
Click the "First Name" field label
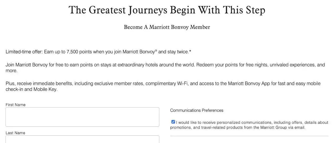coord(15,105)
